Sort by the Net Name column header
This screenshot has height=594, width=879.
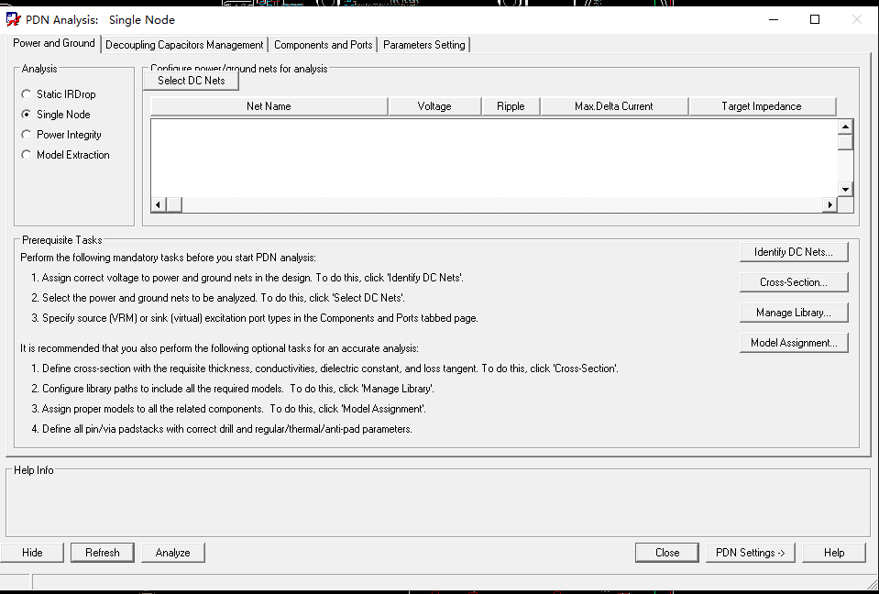point(268,105)
